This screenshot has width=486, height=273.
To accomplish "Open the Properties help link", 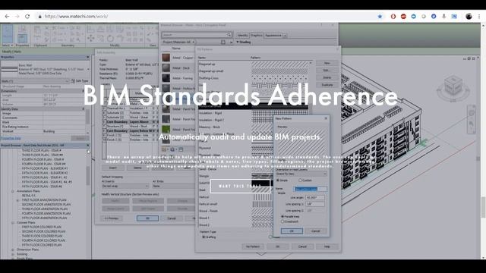I will tap(11, 138).
